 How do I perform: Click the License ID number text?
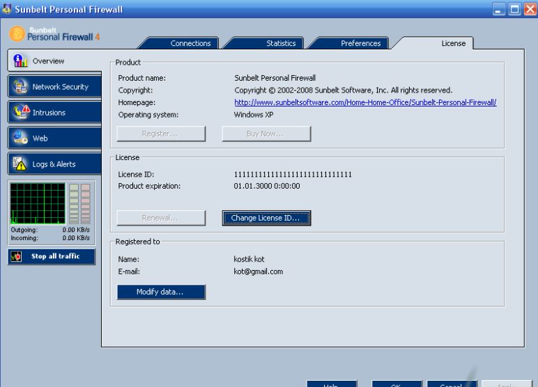click(293, 175)
